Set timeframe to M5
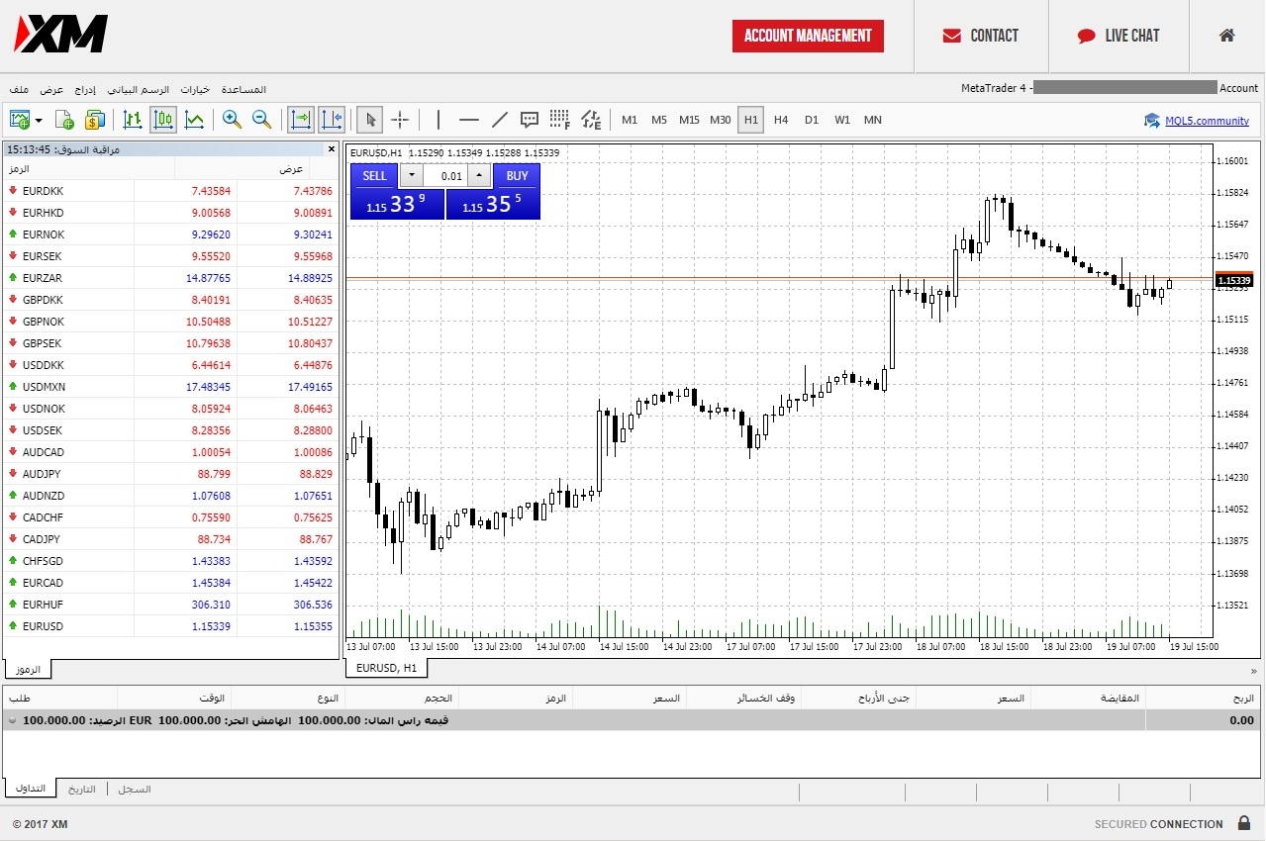 click(x=659, y=120)
